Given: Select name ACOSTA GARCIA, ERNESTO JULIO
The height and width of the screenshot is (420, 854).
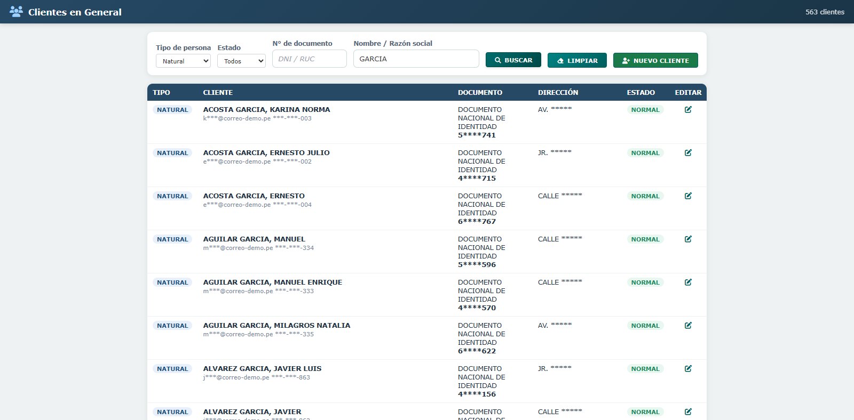Looking at the screenshot, I should [266, 152].
